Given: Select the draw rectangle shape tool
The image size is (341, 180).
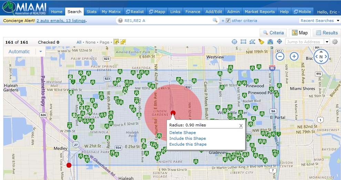Looking at the screenshot, I should tap(243, 42).
